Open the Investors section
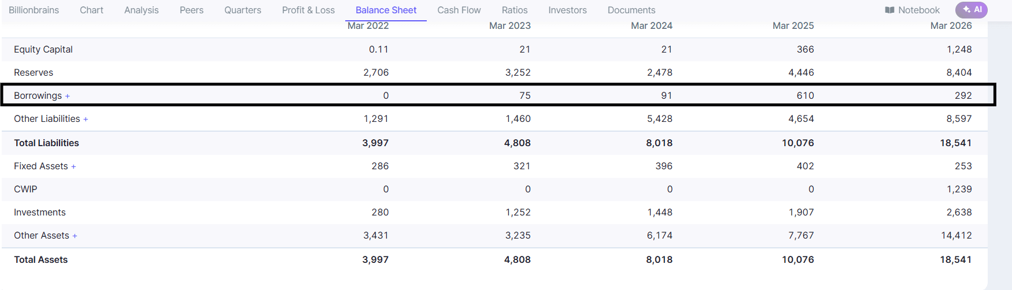 (567, 10)
